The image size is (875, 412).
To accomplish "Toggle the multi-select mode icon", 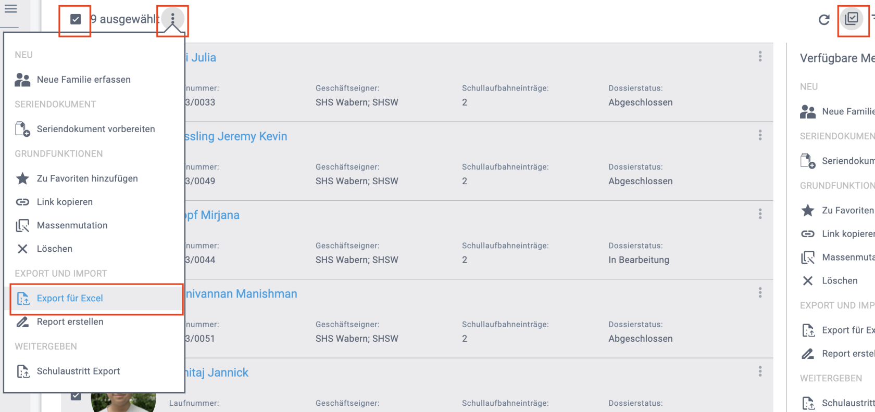I will (x=852, y=19).
